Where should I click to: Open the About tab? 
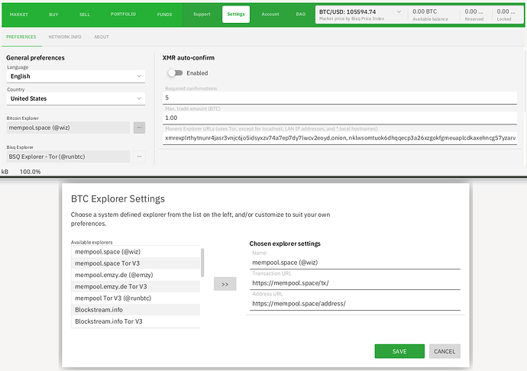pos(102,37)
